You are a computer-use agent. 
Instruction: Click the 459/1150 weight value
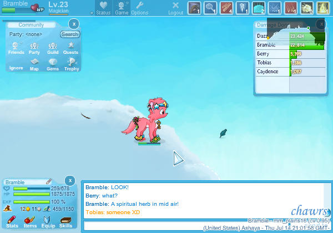[63, 209]
